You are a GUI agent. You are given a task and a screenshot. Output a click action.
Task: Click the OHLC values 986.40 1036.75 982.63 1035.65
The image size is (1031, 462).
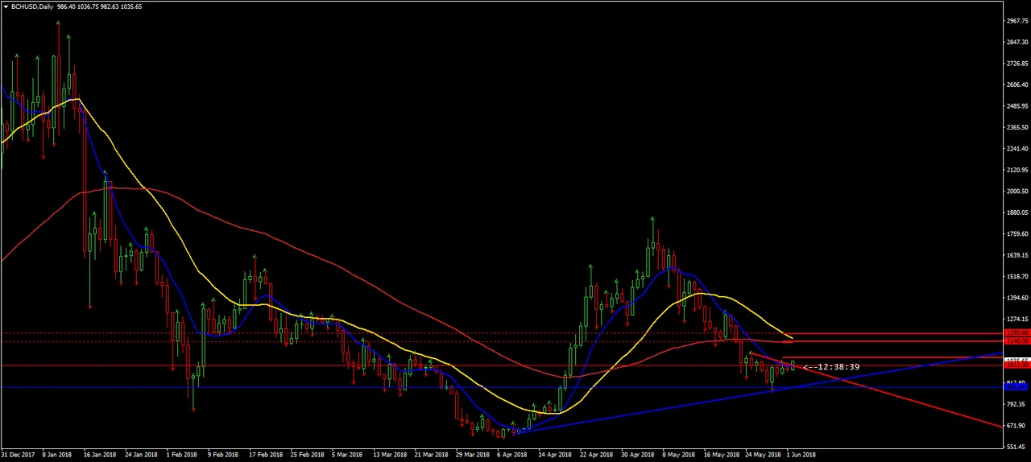100,6
